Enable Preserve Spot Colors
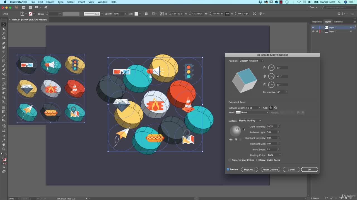 point(230,160)
